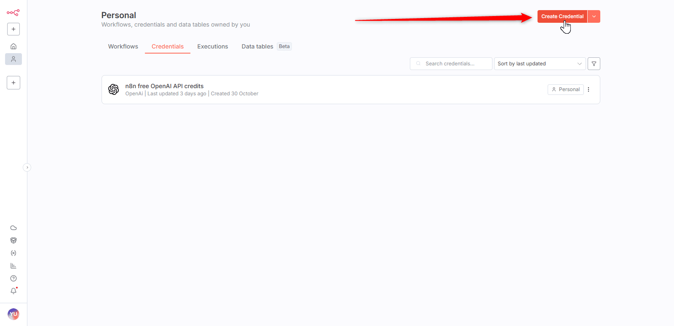Open the YU user avatar menu
This screenshot has width=674, height=326.
pos(13,314)
